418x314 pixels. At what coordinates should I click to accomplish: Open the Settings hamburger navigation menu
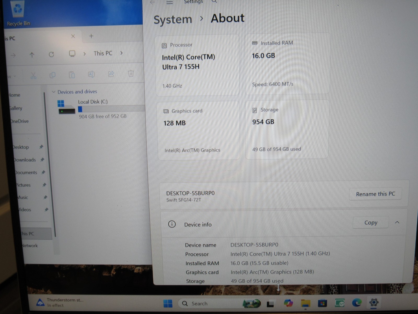tap(170, 3)
